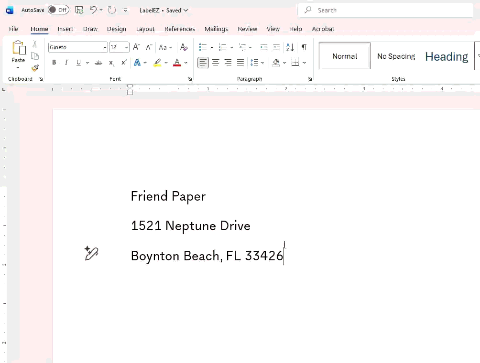Click the Undo arrow icon
480x363 pixels.
tap(93, 10)
